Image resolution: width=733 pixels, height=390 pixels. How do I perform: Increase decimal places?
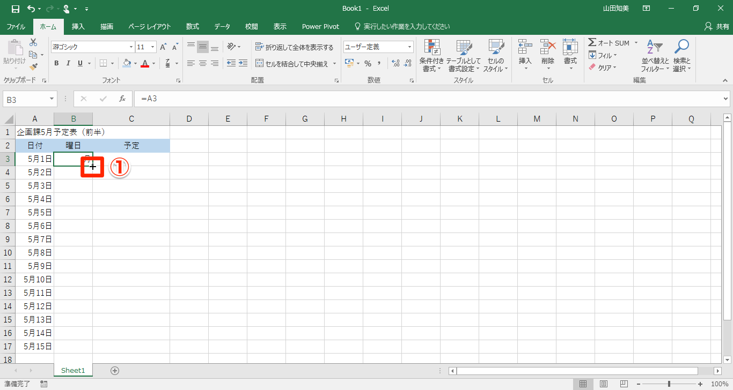tap(396, 63)
